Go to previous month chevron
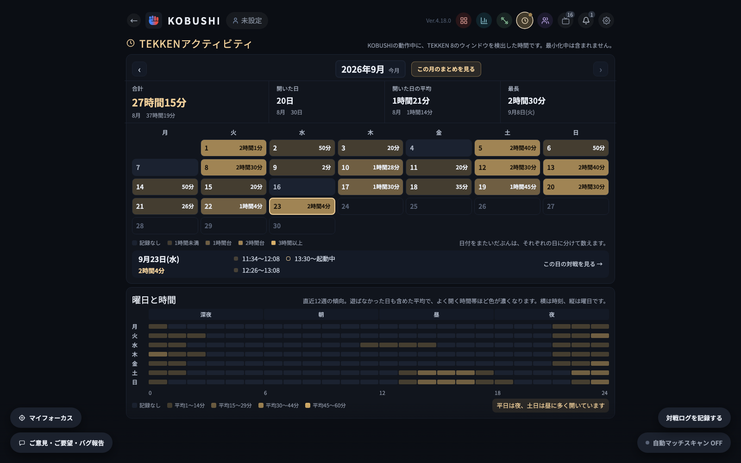Image resolution: width=741 pixels, height=463 pixels. [x=139, y=69]
